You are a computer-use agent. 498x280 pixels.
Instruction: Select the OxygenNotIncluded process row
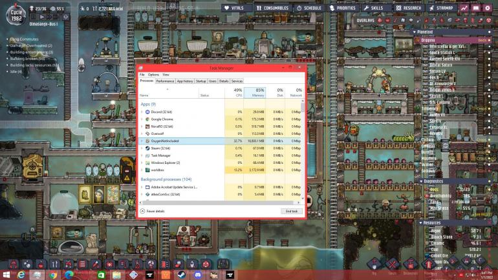click(x=220, y=141)
